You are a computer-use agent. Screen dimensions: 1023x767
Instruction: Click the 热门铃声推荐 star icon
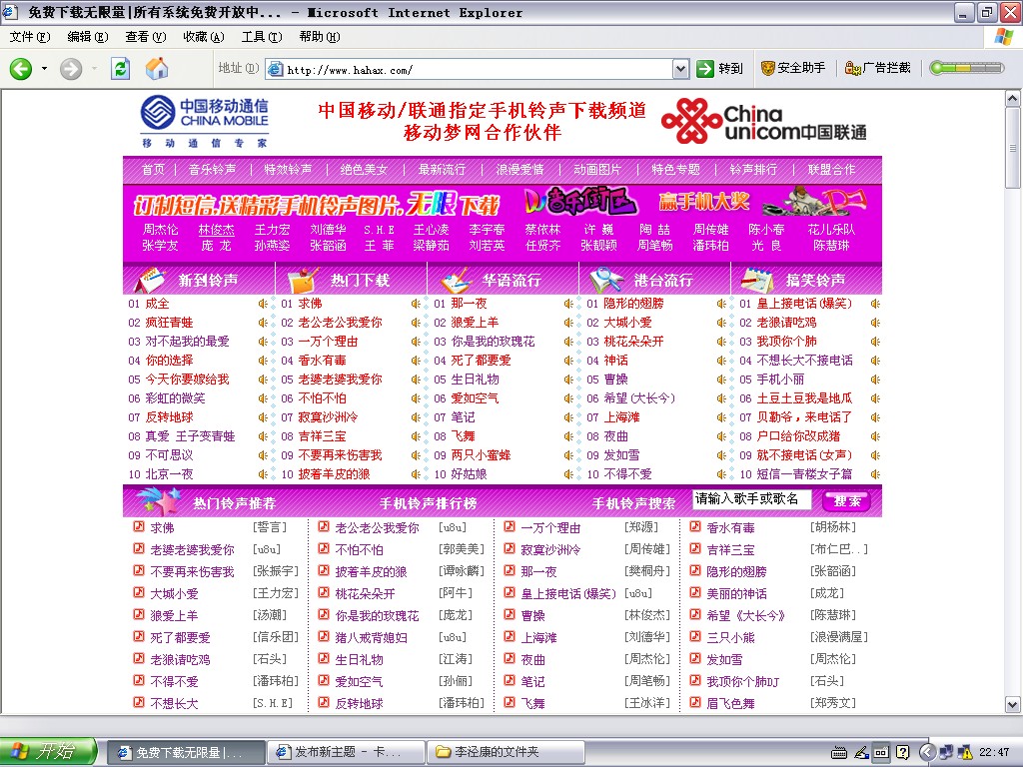pos(159,501)
